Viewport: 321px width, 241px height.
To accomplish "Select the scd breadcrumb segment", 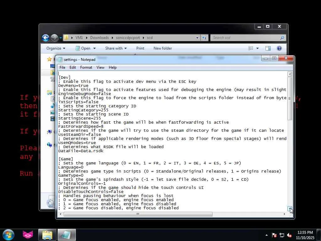I will (x=150, y=38).
